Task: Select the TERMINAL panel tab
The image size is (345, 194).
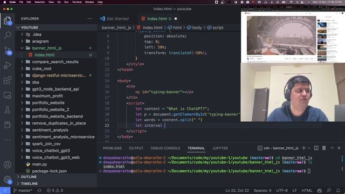Action: [196, 148]
